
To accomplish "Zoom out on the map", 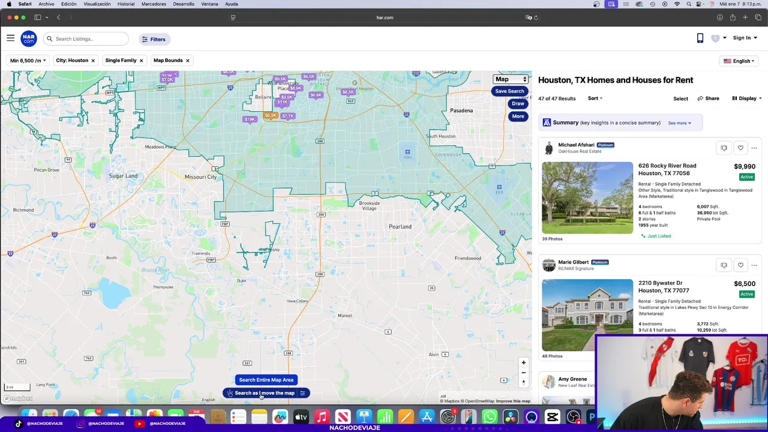I will pos(523,373).
